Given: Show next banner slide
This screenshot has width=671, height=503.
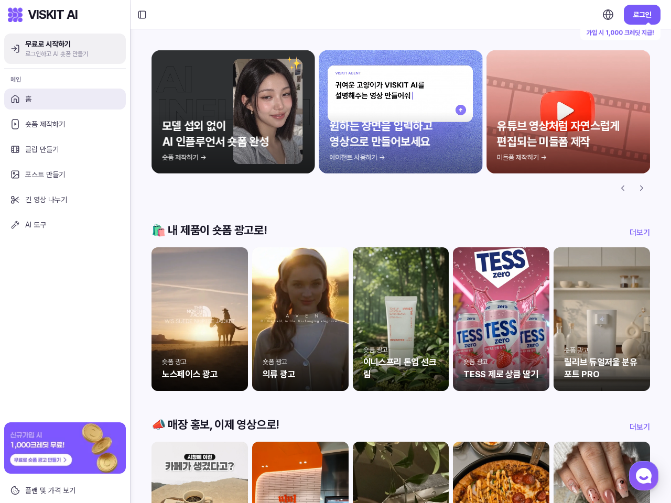Looking at the screenshot, I should click(641, 188).
